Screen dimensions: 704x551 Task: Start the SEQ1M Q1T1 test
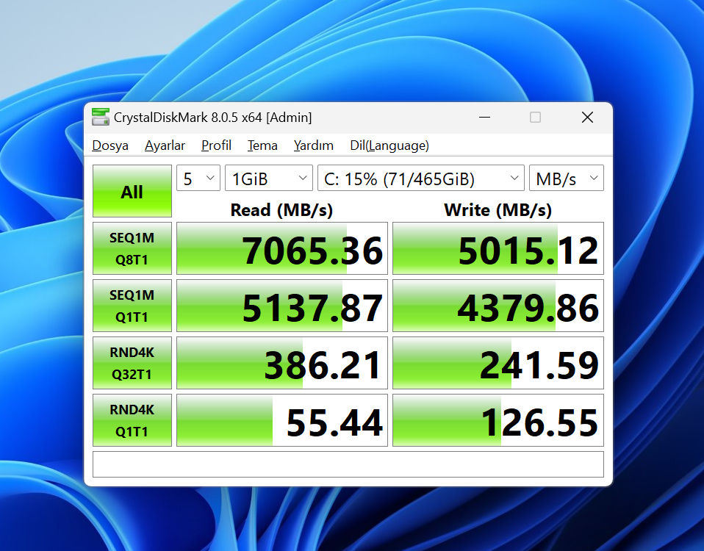132,306
